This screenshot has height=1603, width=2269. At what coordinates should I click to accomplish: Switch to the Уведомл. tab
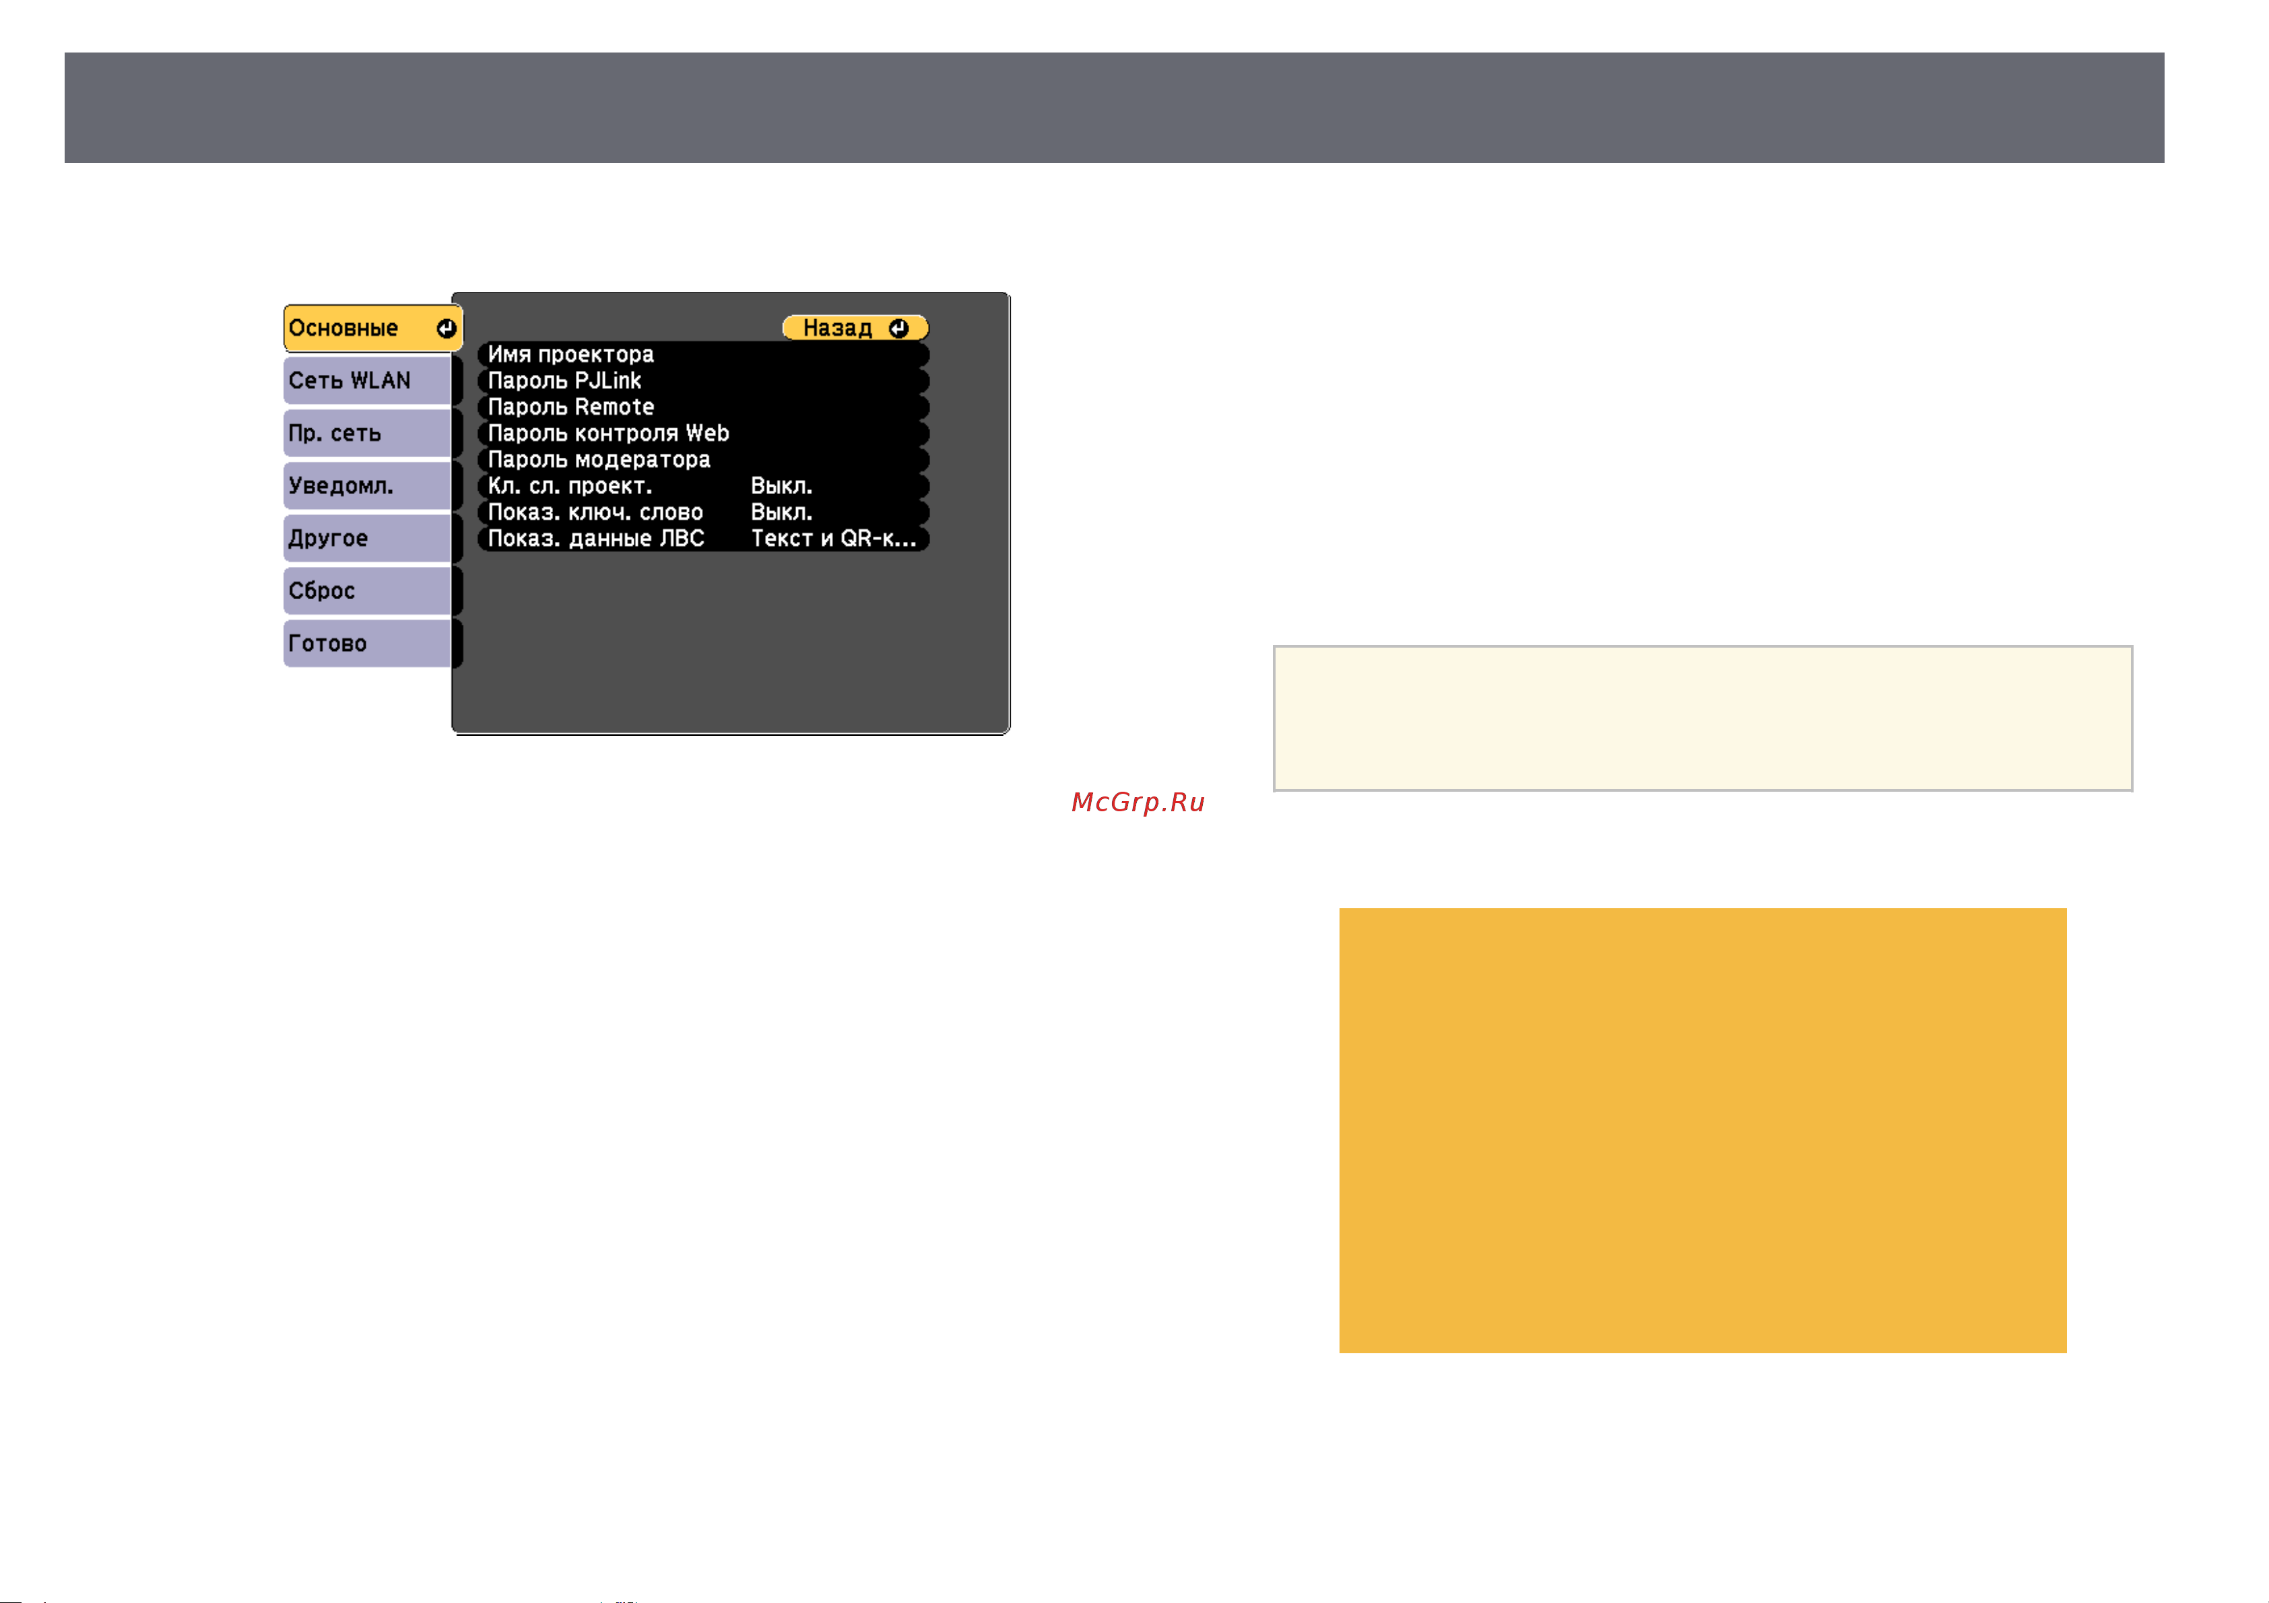pos(368,485)
